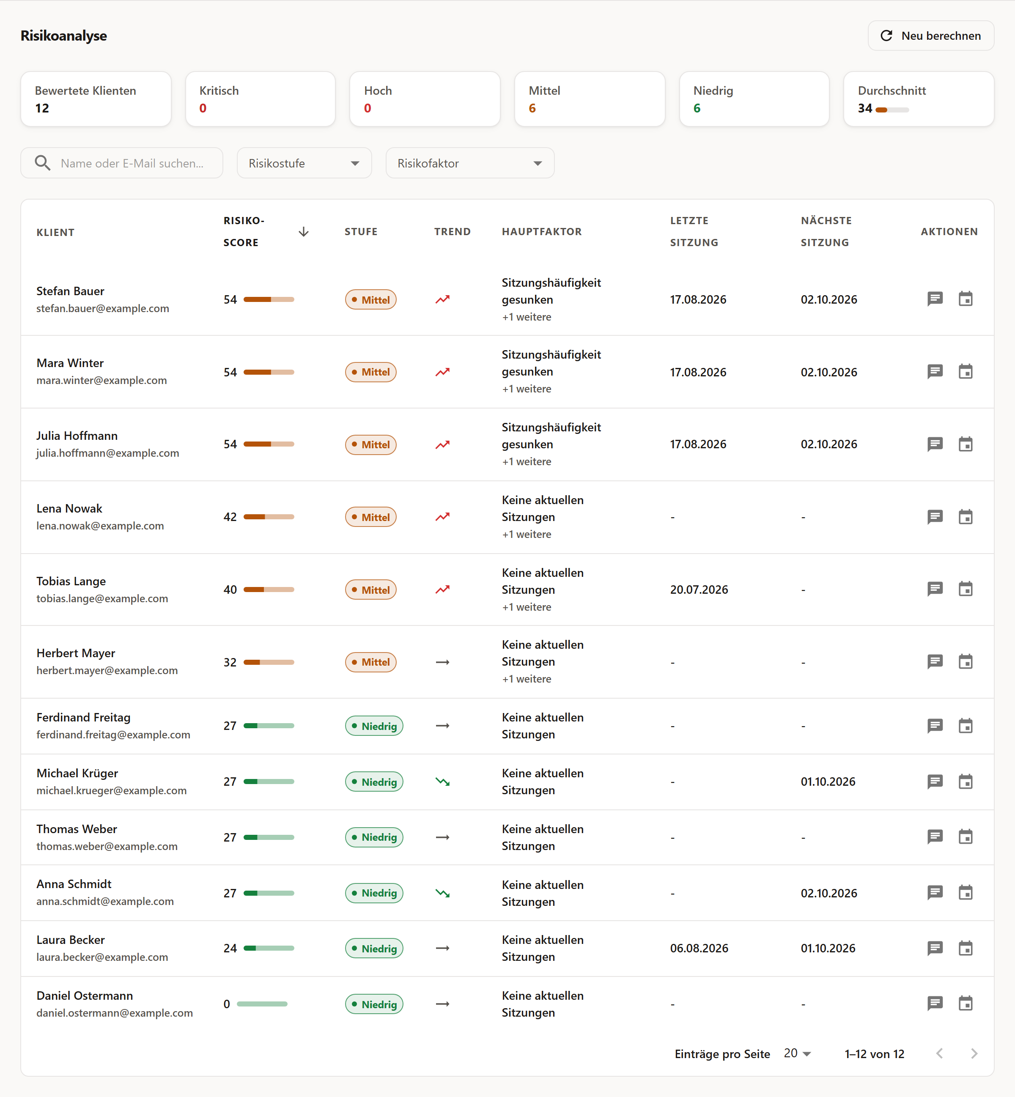Select the Niedrig summary card
The image size is (1015, 1097).
point(754,99)
